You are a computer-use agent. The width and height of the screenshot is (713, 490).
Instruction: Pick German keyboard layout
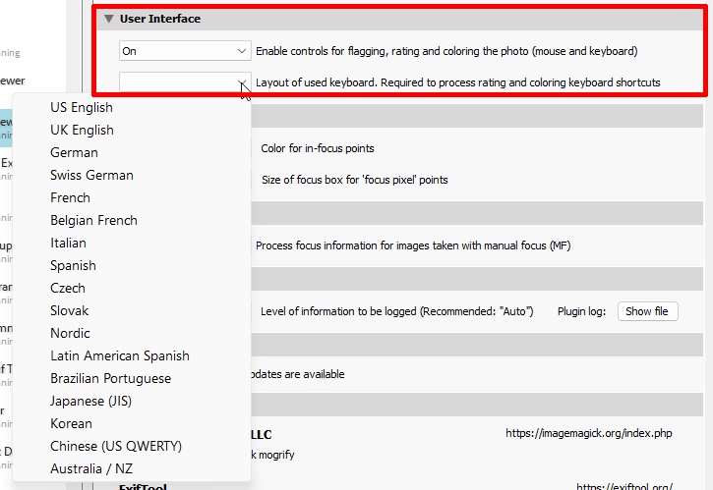coord(74,152)
